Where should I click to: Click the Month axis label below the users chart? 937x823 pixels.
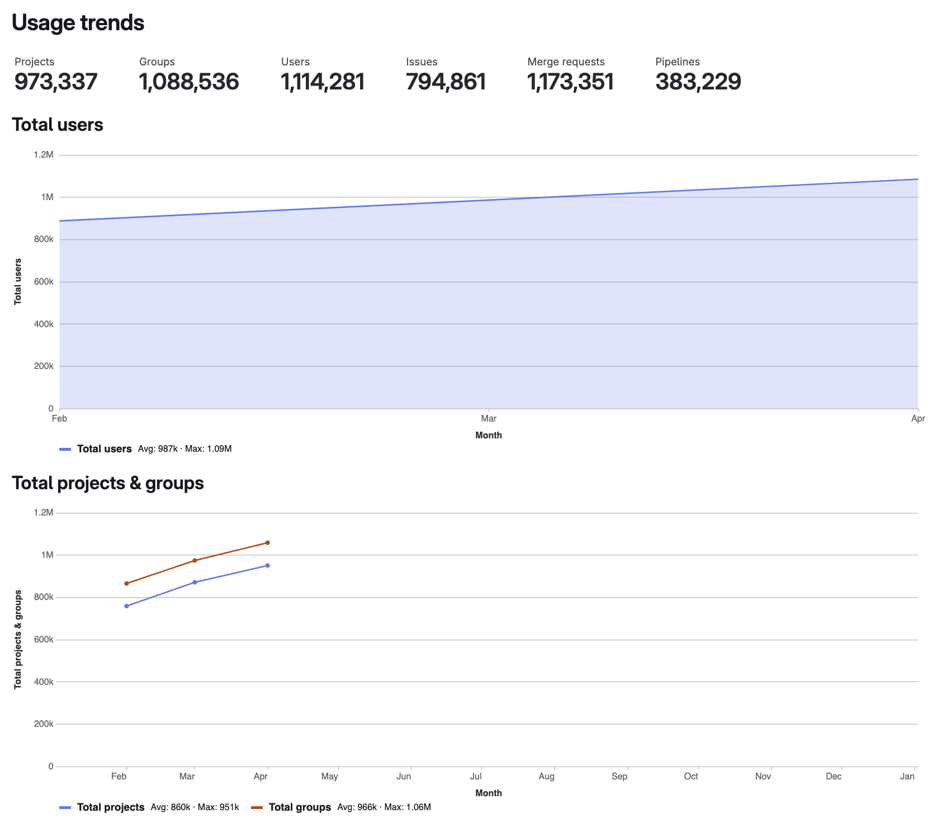[489, 435]
